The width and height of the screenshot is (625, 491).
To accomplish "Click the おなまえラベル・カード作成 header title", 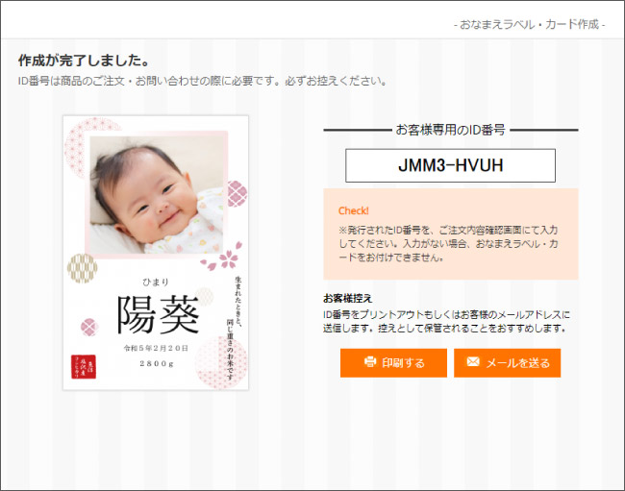I will pos(529,23).
